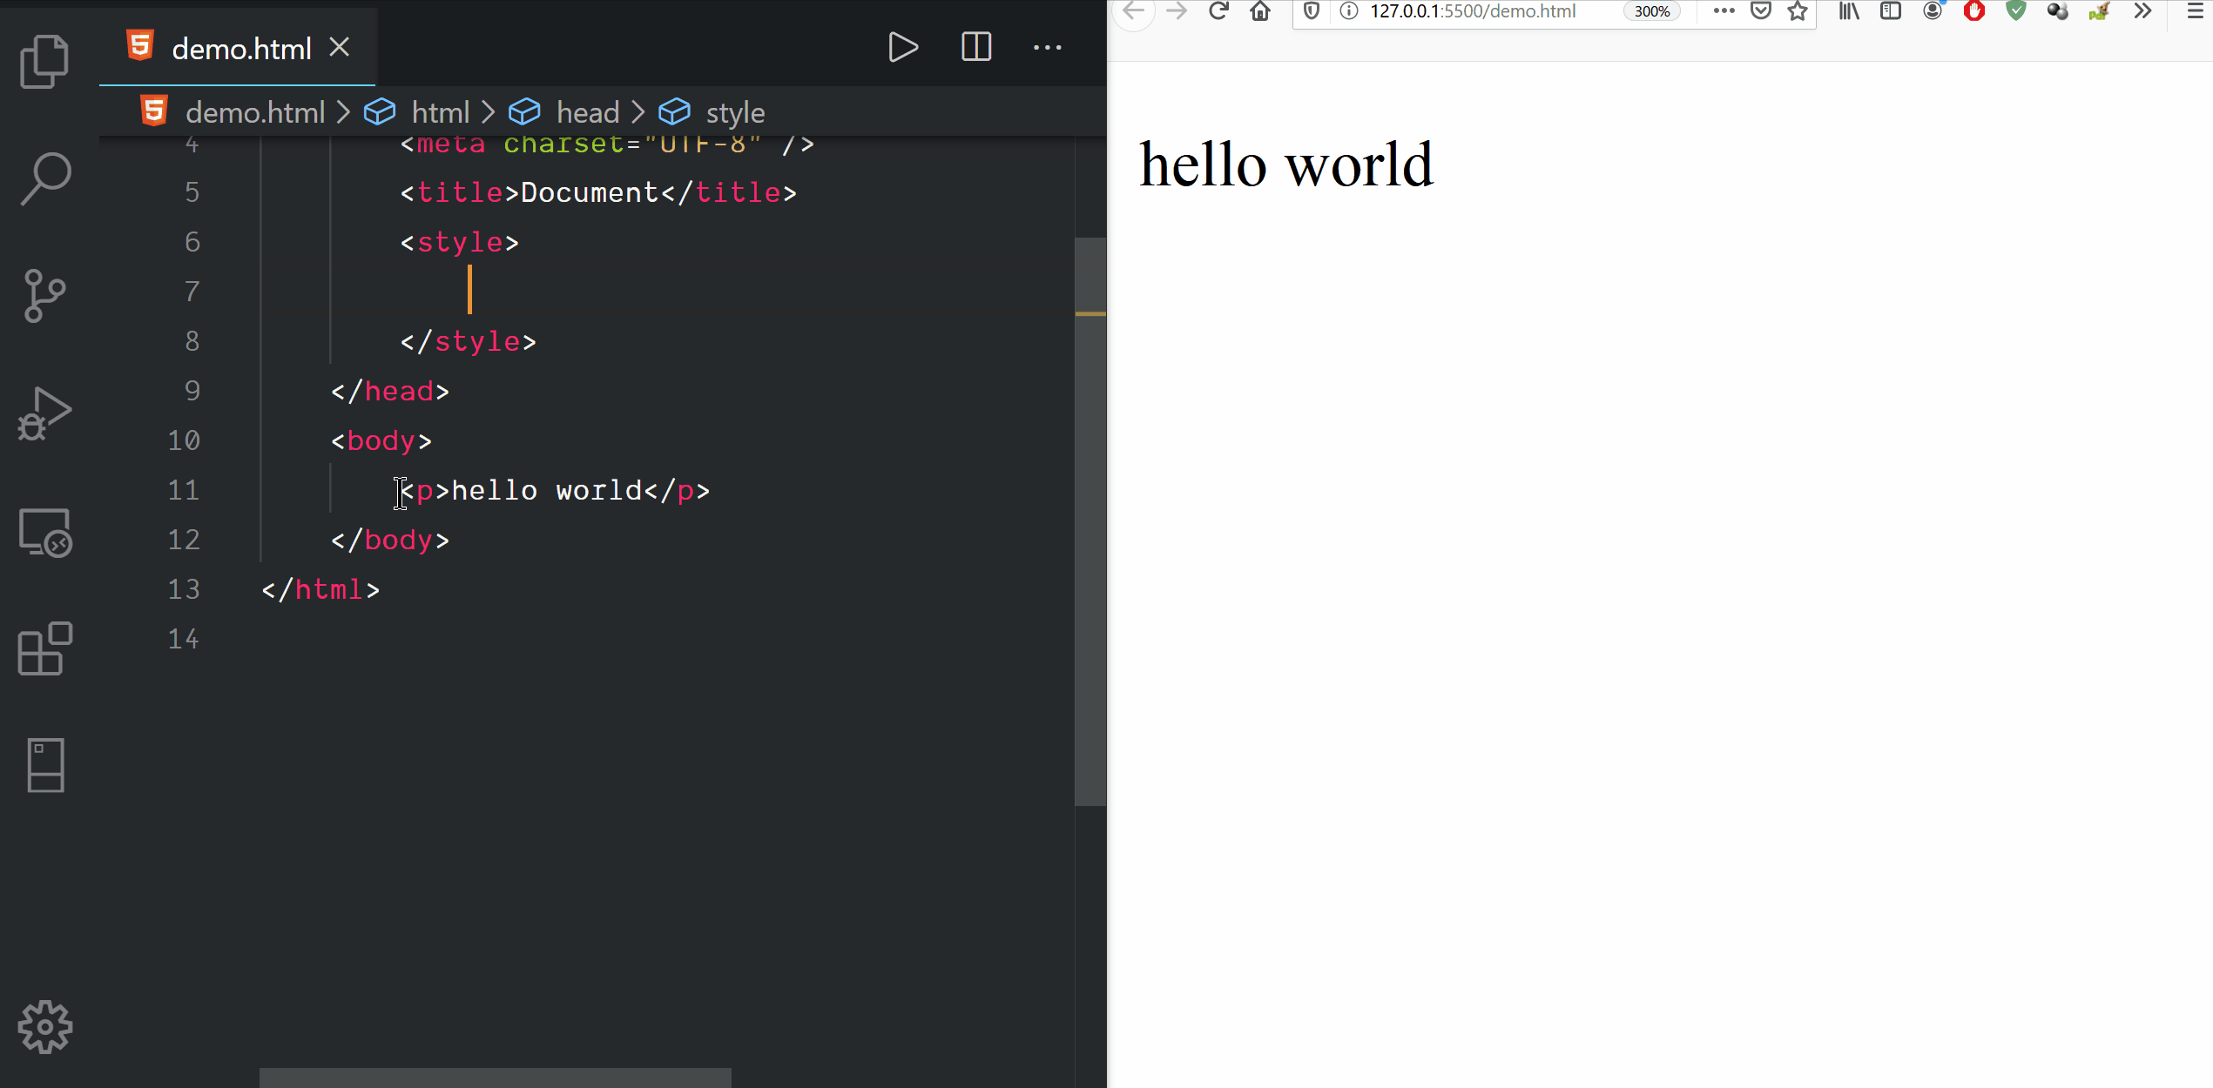
Task: Run the code with play button
Action: coord(902,47)
